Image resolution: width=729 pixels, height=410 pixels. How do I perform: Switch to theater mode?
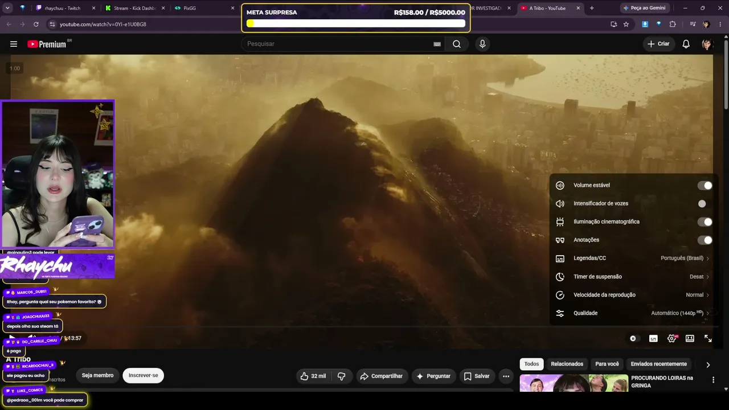[x=690, y=338]
